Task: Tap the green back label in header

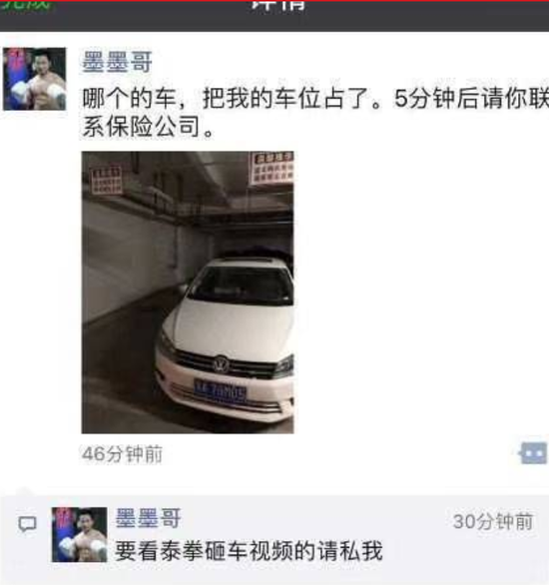Action: click(25, 5)
